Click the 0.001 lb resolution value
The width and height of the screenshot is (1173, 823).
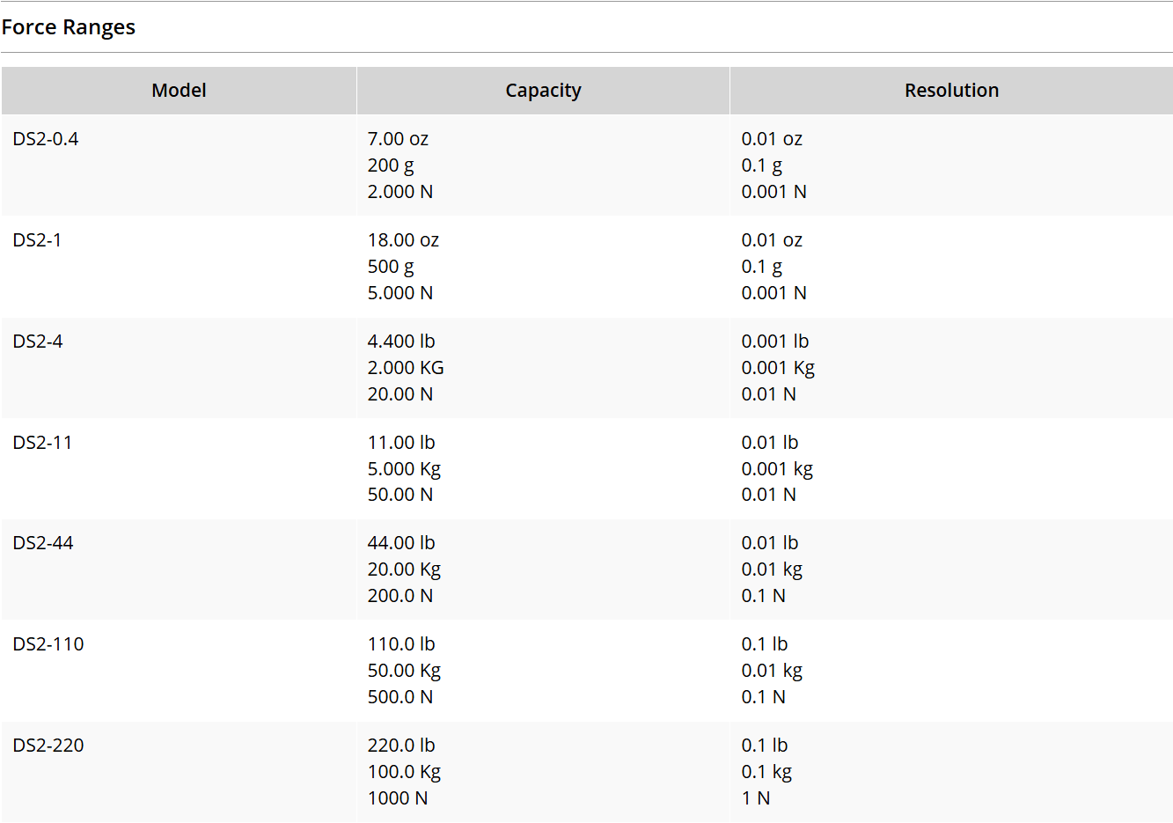tap(774, 342)
